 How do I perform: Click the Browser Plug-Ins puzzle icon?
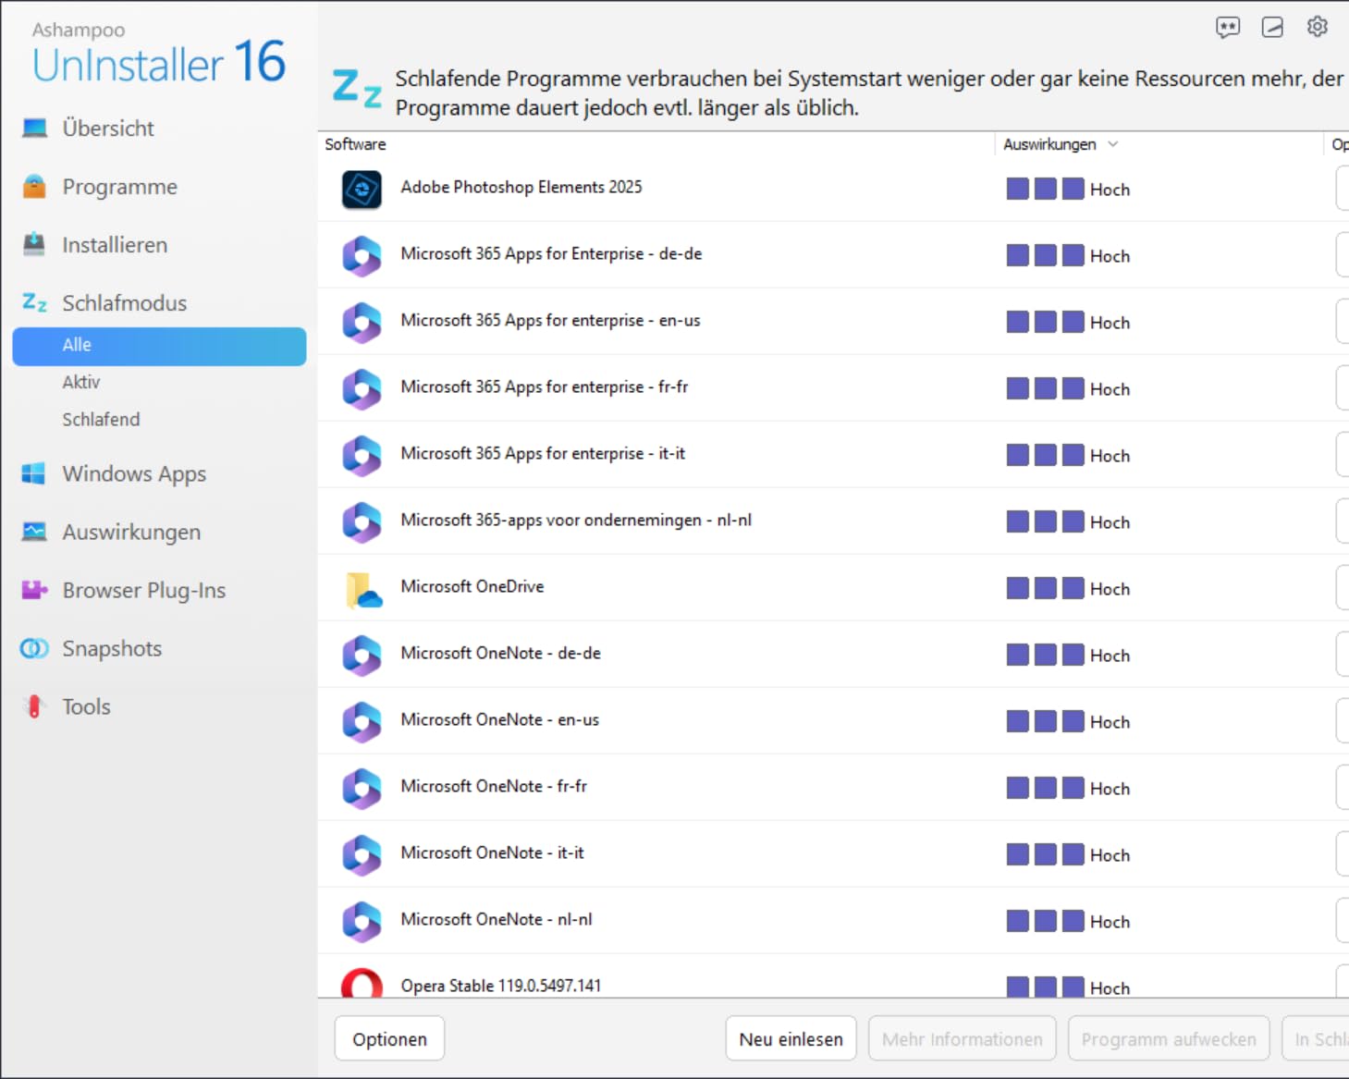point(34,590)
